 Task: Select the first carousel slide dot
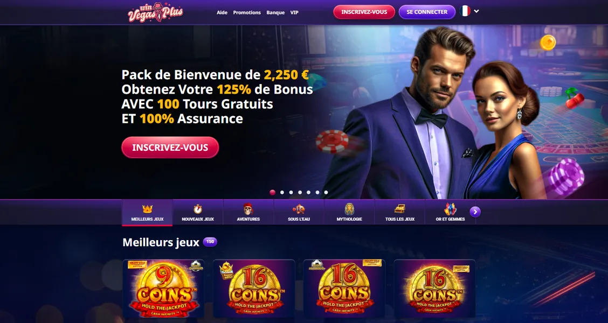point(273,193)
